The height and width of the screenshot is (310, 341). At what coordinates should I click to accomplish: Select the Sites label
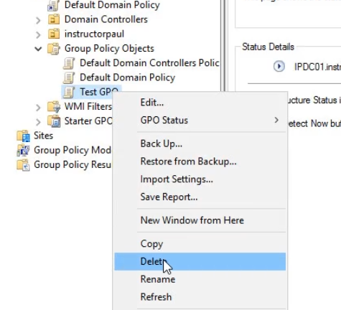tap(43, 136)
